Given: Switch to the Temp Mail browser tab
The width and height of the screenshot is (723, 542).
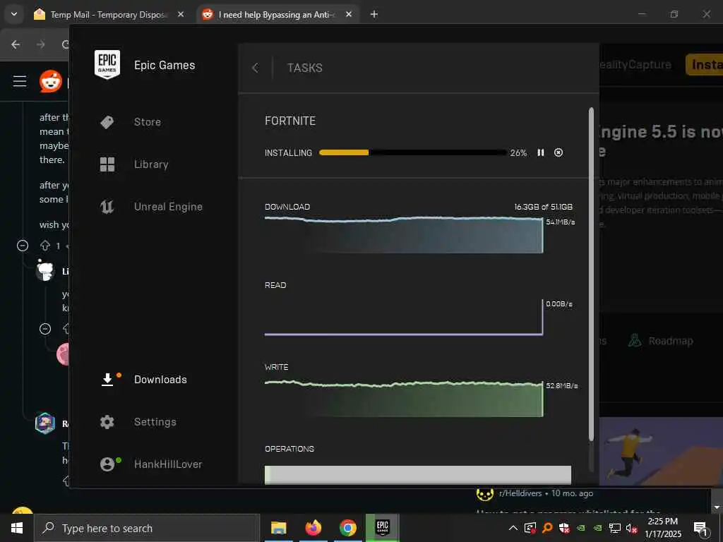Looking at the screenshot, I should pyautogui.click(x=109, y=14).
